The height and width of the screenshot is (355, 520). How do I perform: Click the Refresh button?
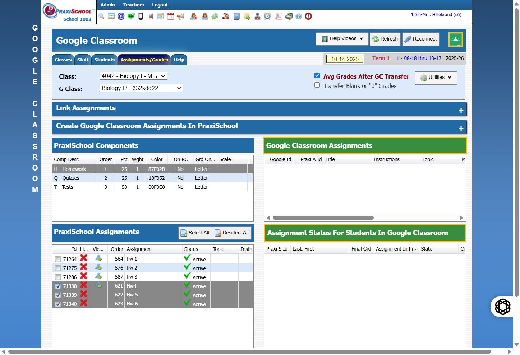385,39
